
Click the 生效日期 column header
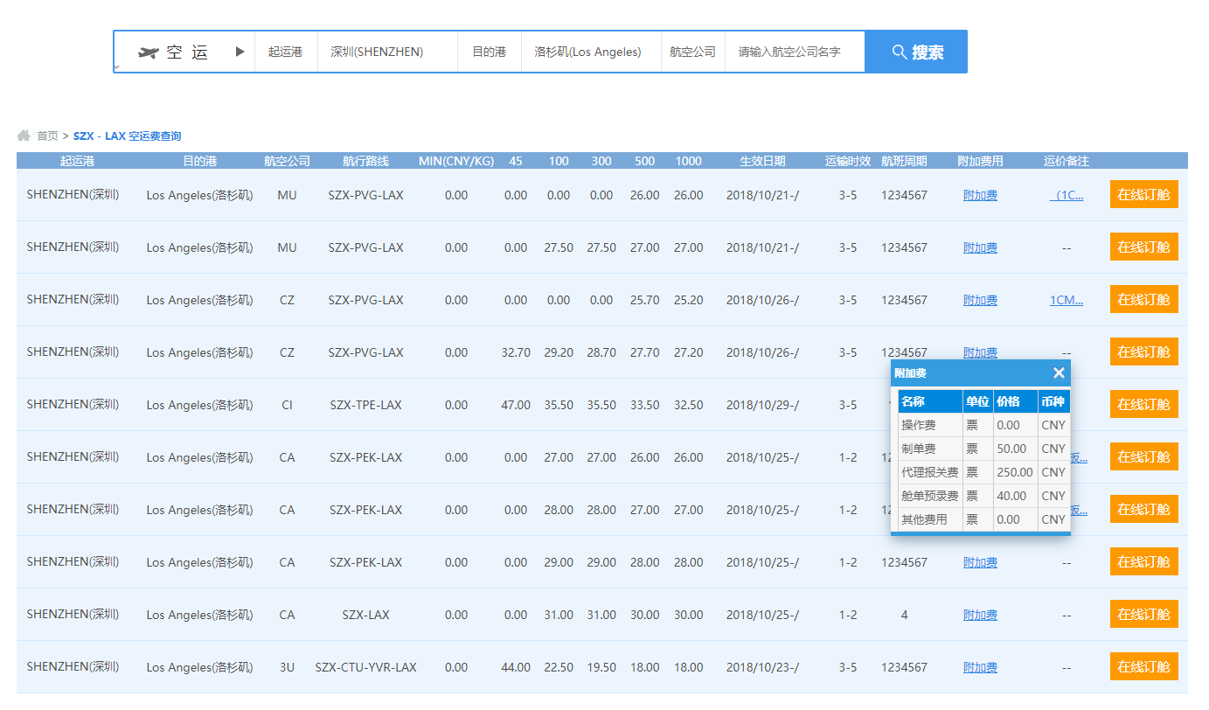(x=762, y=161)
